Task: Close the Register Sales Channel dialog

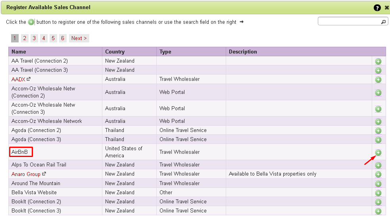Action: pyautogui.click(x=387, y=8)
